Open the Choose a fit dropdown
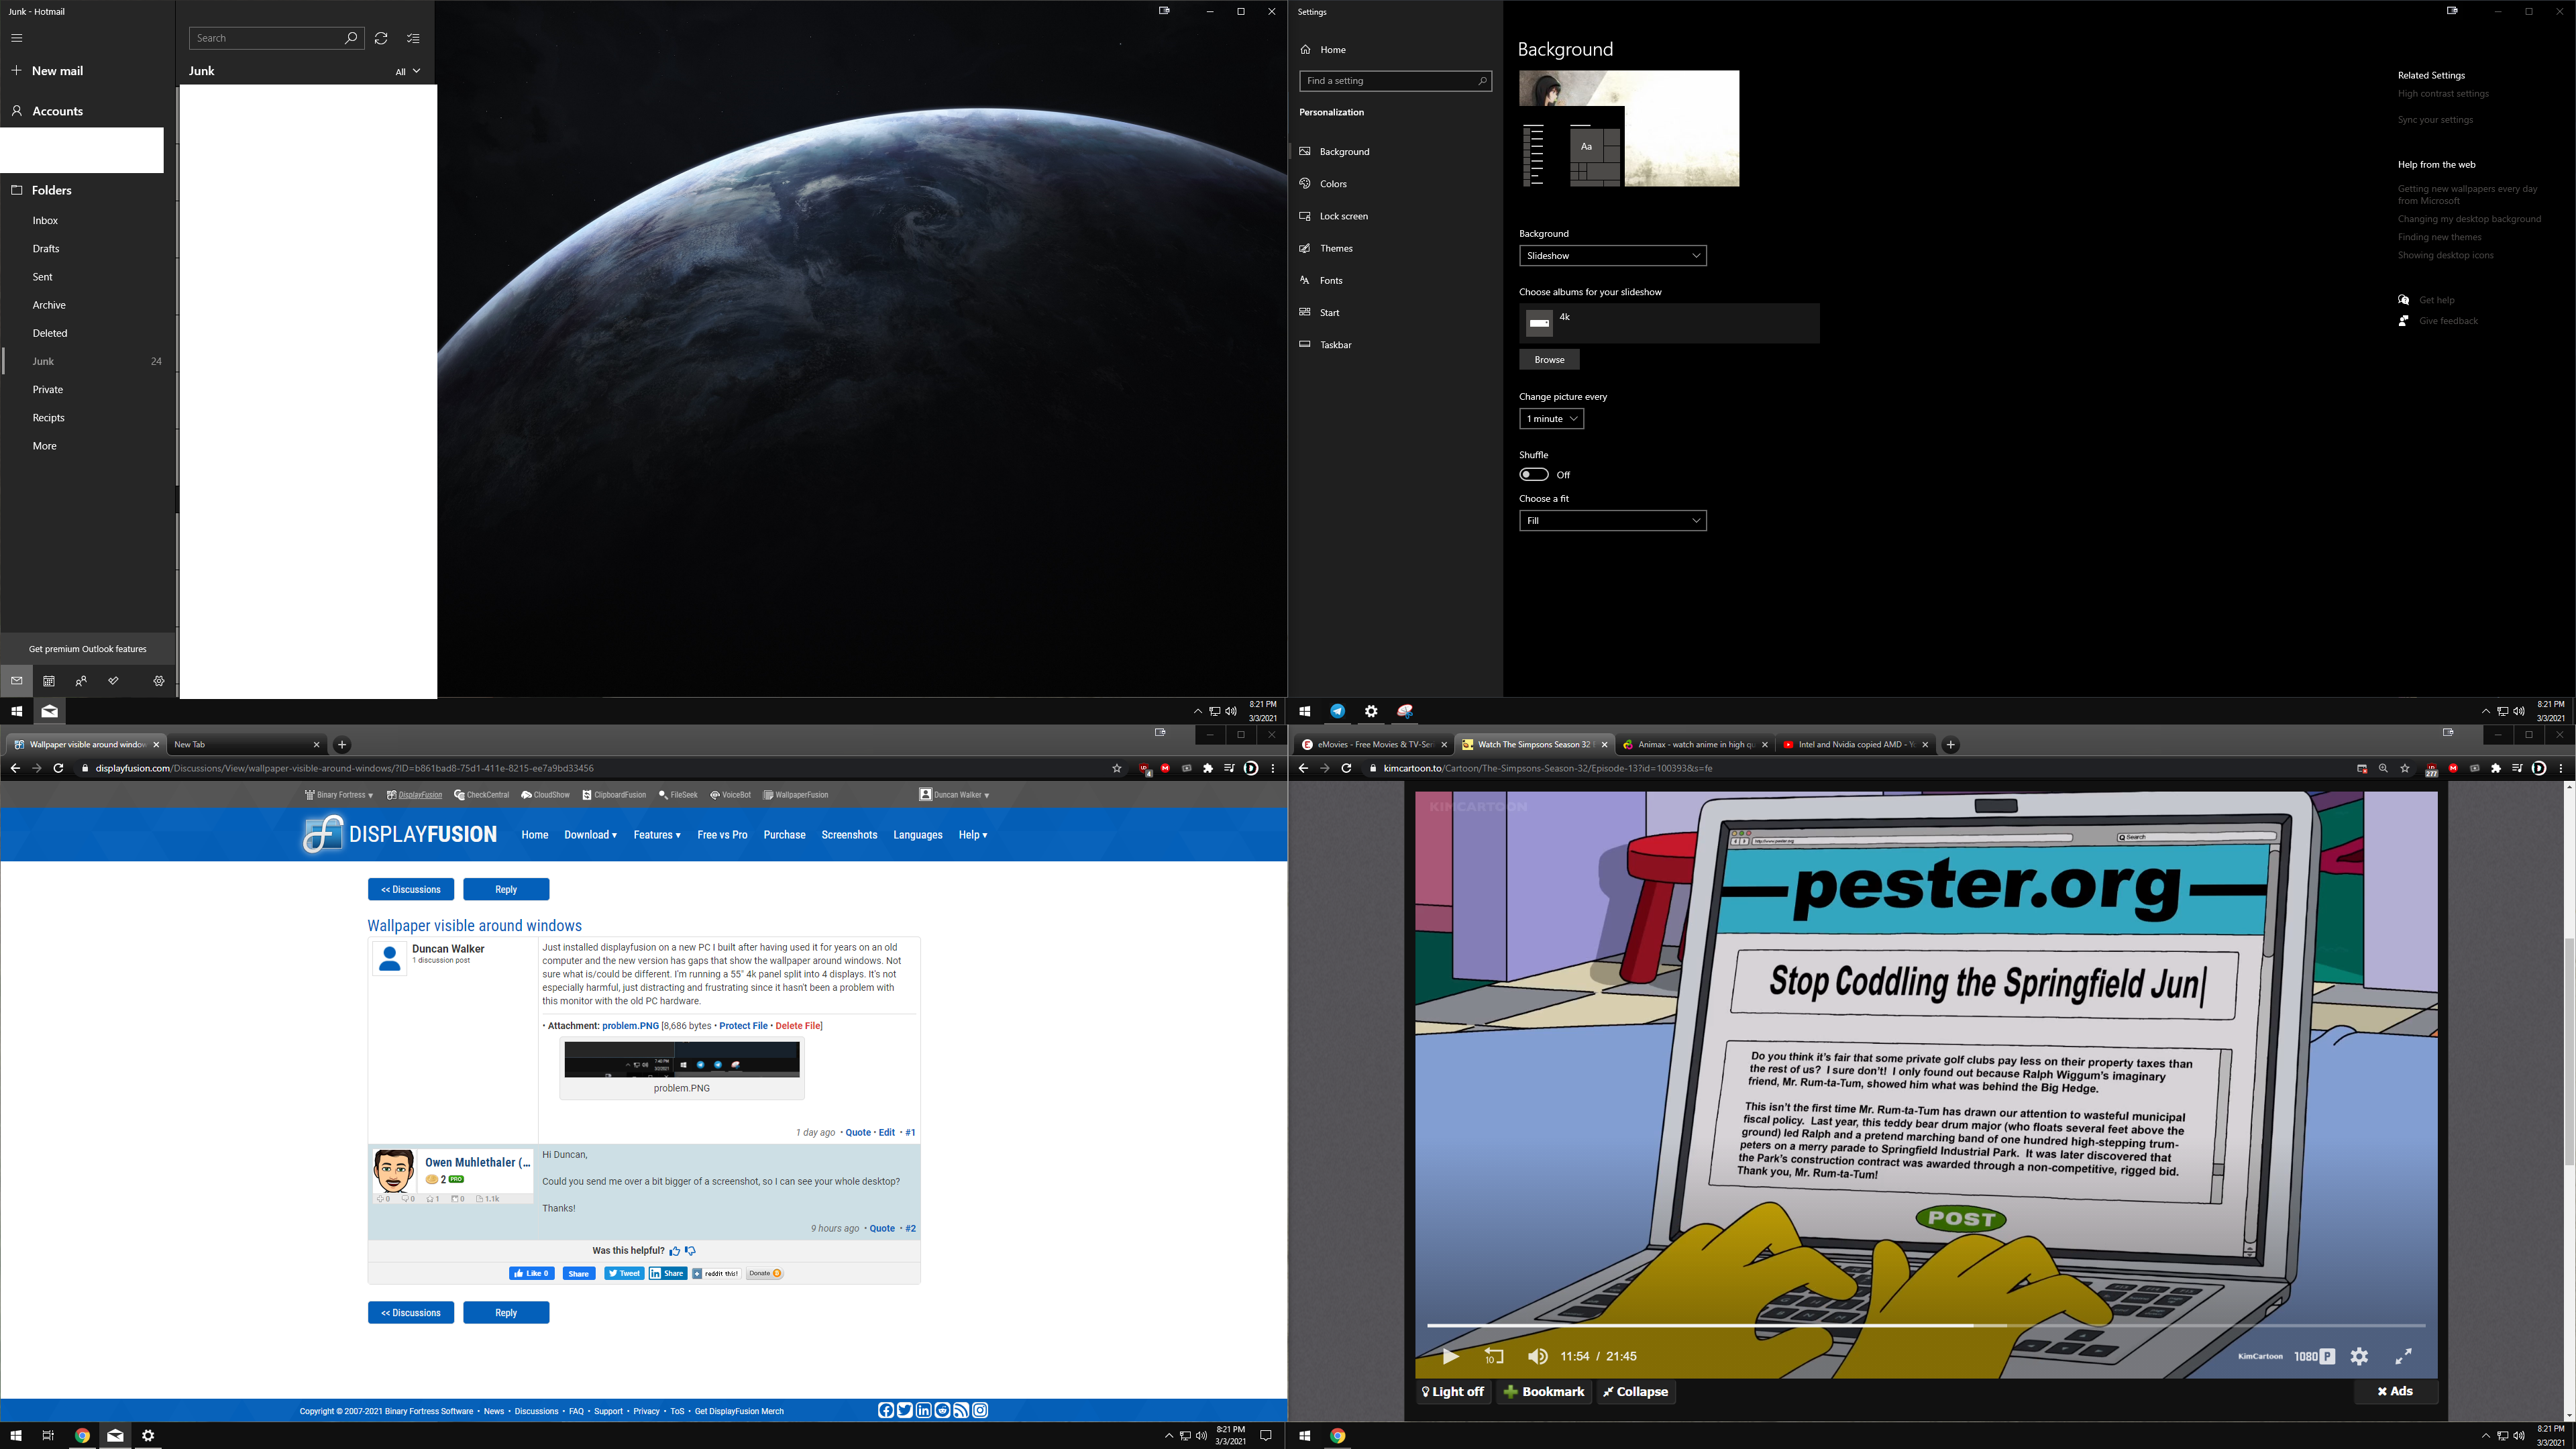Image resolution: width=2576 pixels, height=1449 pixels. click(x=1612, y=521)
